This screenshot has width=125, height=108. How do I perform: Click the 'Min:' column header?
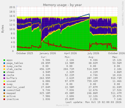[68, 57]
